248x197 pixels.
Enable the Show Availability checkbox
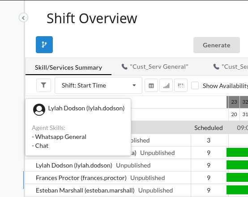[195, 86]
